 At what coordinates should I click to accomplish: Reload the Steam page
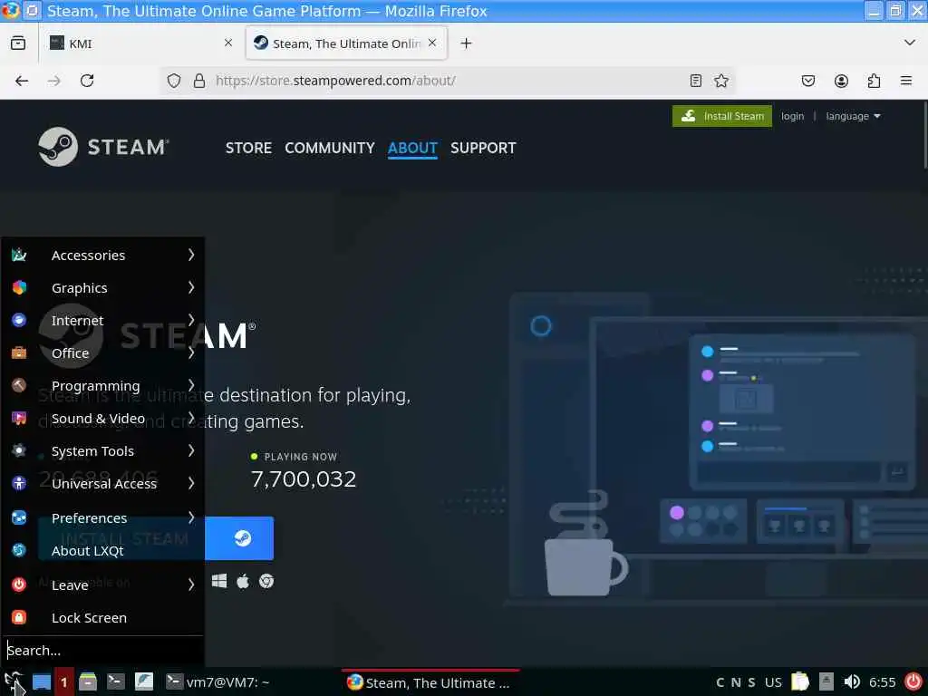(x=87, y=81)
